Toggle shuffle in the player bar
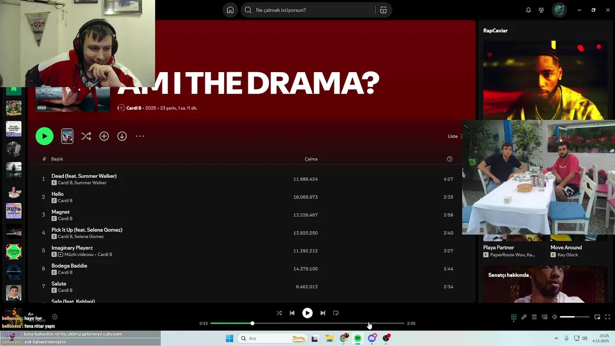 [x=279, y=313]
